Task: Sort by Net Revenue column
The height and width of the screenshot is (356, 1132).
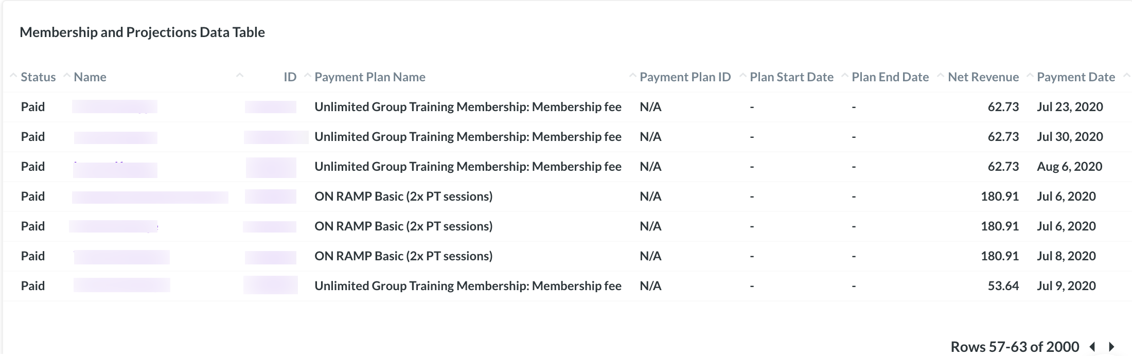Action: [983, 77]
